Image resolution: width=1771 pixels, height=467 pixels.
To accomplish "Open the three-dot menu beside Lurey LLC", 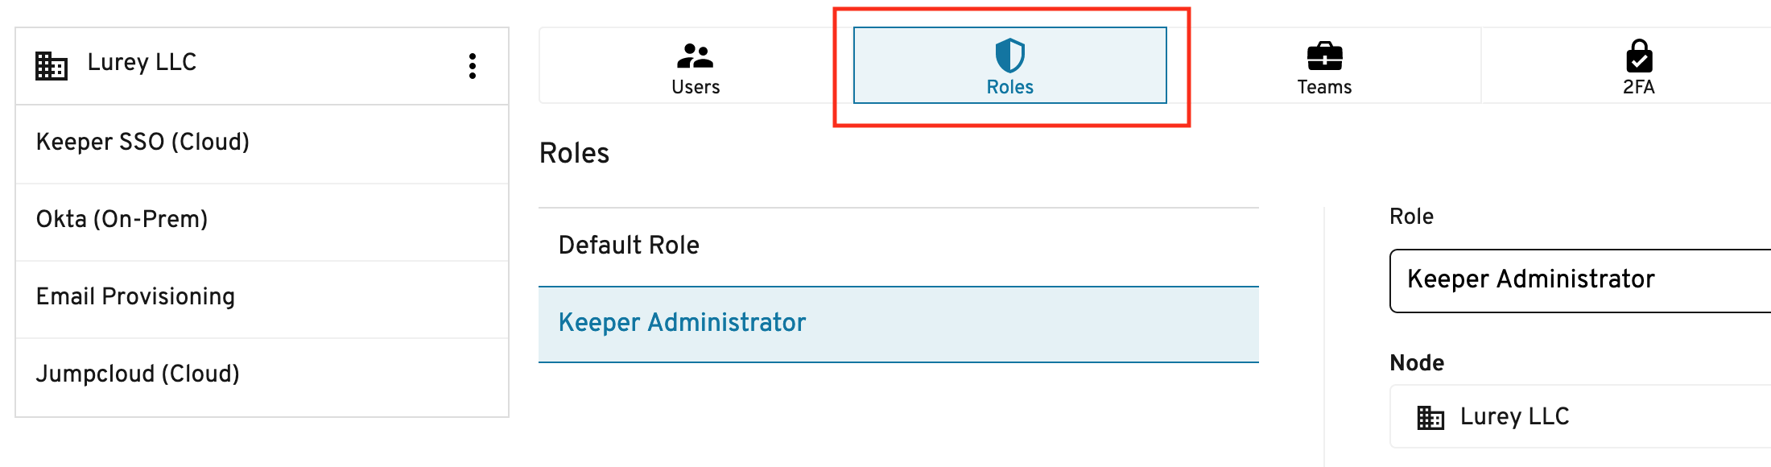I will (473, 66).
